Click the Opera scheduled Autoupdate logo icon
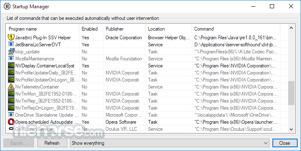 click(11, 122)
